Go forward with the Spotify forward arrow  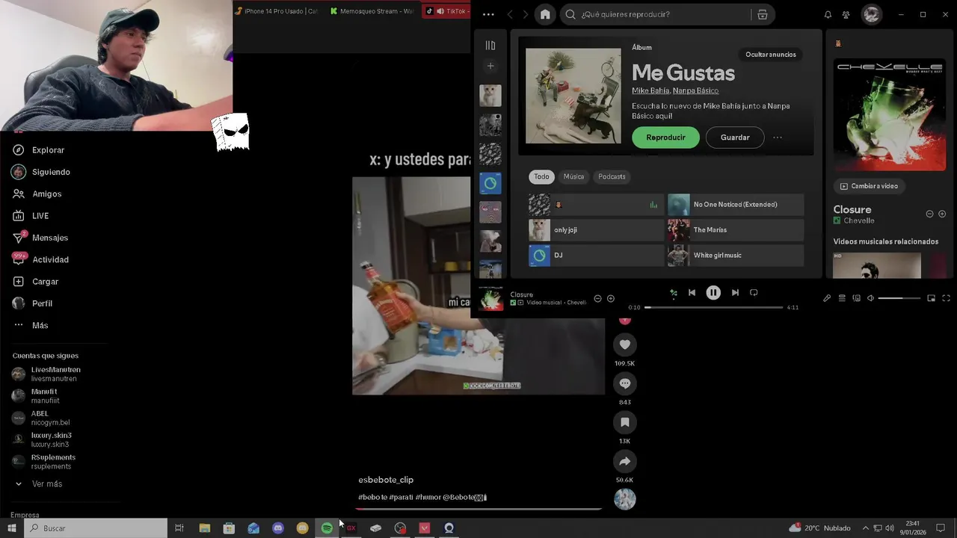pyautogui.click(x=525, y=14)
